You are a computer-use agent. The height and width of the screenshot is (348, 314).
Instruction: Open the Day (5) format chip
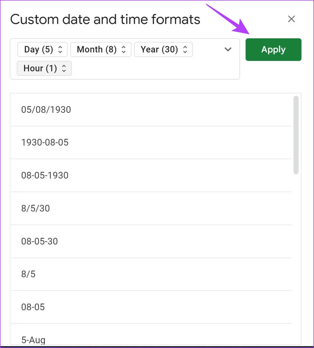coord(39,49)
